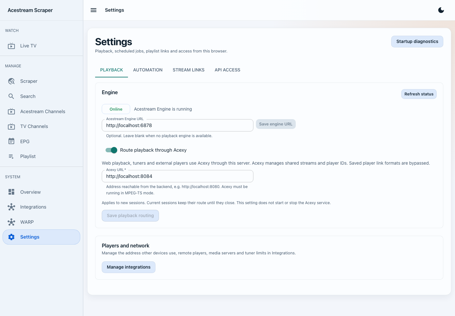Click the Live TV icon in sidebar
The height and width of the screenshot is (316, 455).
pos(11,46)
